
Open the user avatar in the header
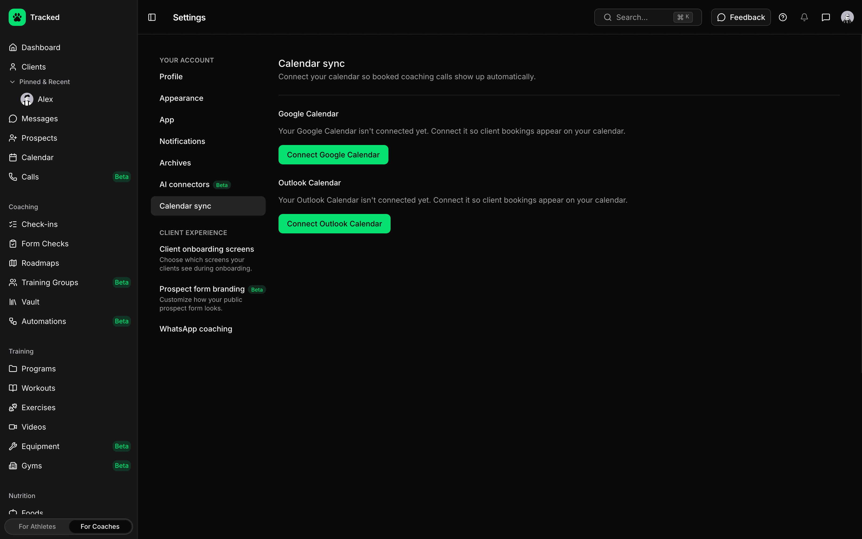pos(847,17)
